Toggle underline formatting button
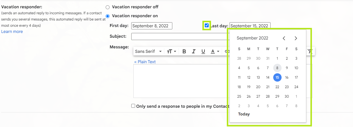353x127 pixels. [203, 51]
